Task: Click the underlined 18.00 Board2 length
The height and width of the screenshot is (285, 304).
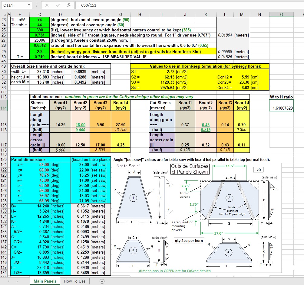Action: [x=80, y=125]
